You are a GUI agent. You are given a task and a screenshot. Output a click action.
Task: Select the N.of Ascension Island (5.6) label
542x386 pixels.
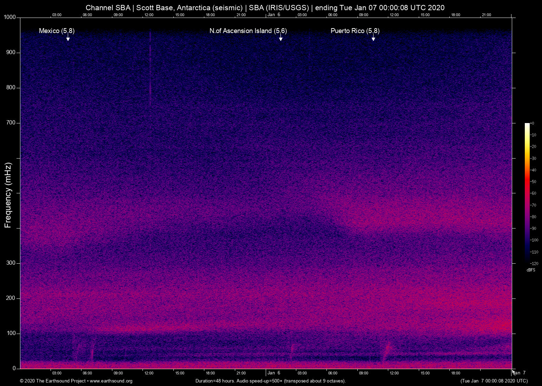(x=248, y=31)
